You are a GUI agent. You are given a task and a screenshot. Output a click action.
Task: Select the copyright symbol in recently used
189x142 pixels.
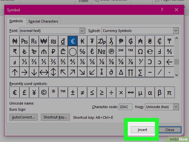click(44, 92)
